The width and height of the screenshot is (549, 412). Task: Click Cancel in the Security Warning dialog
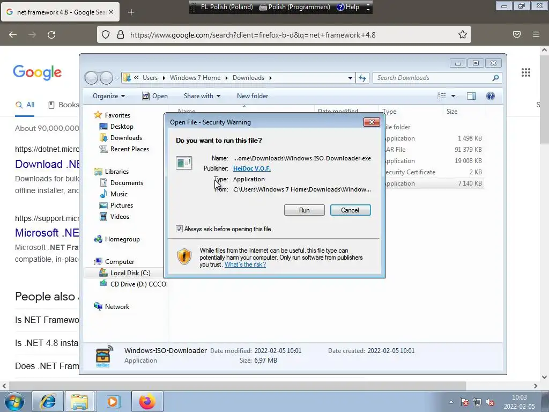(350, 210)
